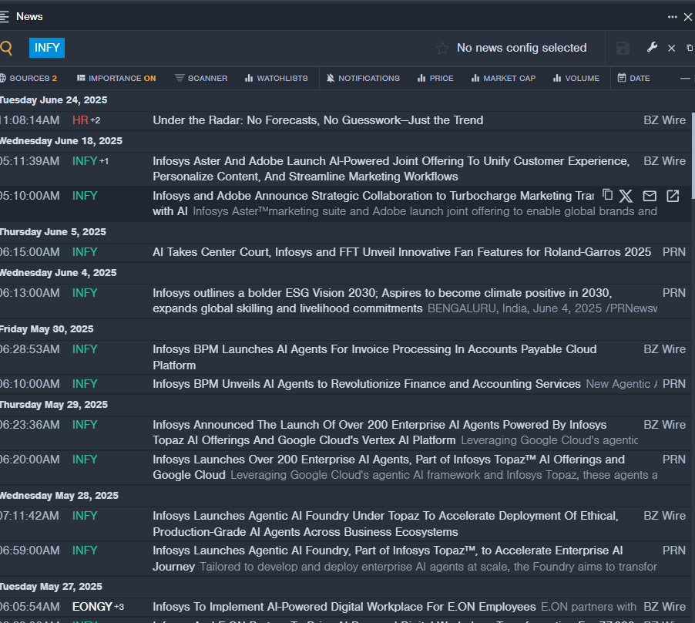This screenshot has height=623, width=695.
Task: Open settings via the wrench icon
Action: click(x=652, y=47)
